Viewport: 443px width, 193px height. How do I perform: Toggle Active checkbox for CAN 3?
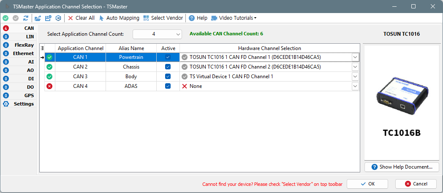click(168, 77)
